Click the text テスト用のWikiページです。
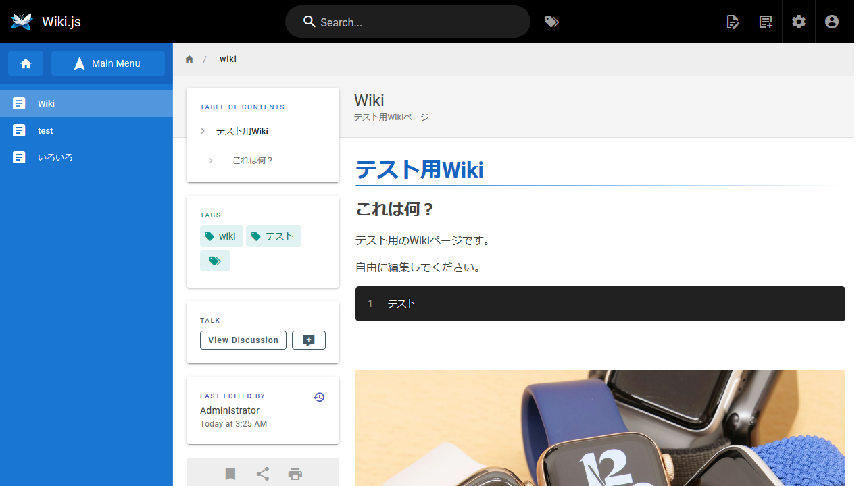Viewport: 865px width, 486px height. point(423,240)
